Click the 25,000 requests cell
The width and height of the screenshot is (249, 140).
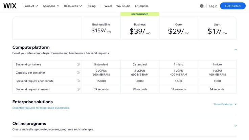(x=101, y=81)
